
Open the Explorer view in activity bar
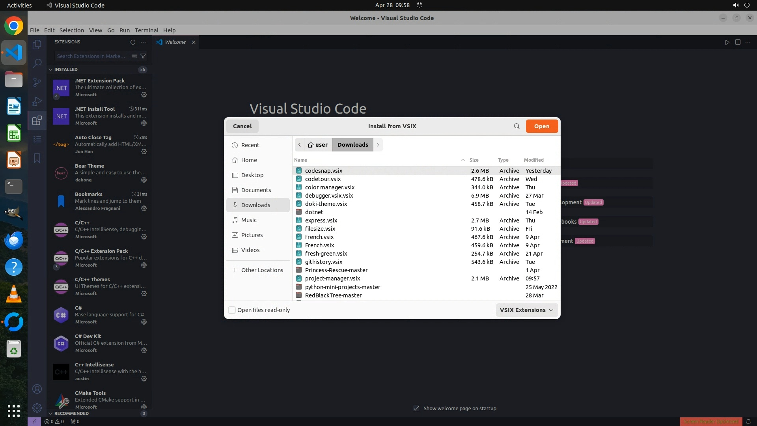[x=37, y=45]
